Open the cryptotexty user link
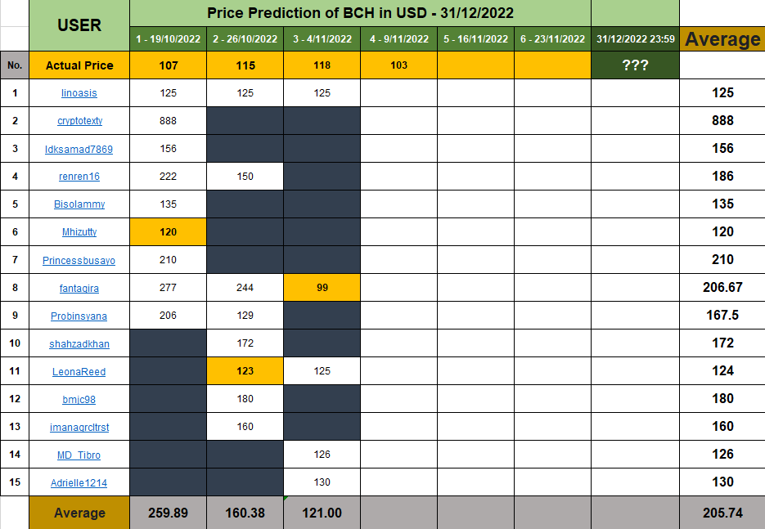765x529 pixels. [x=79, y=121]
